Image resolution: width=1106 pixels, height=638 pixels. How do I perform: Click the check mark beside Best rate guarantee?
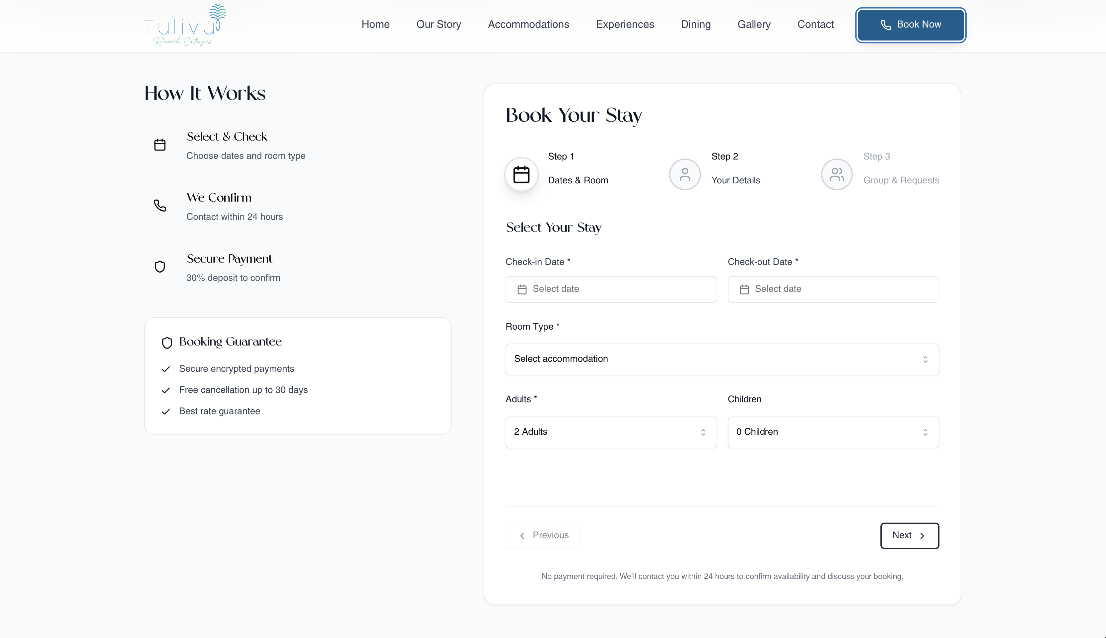pos(166,412)
